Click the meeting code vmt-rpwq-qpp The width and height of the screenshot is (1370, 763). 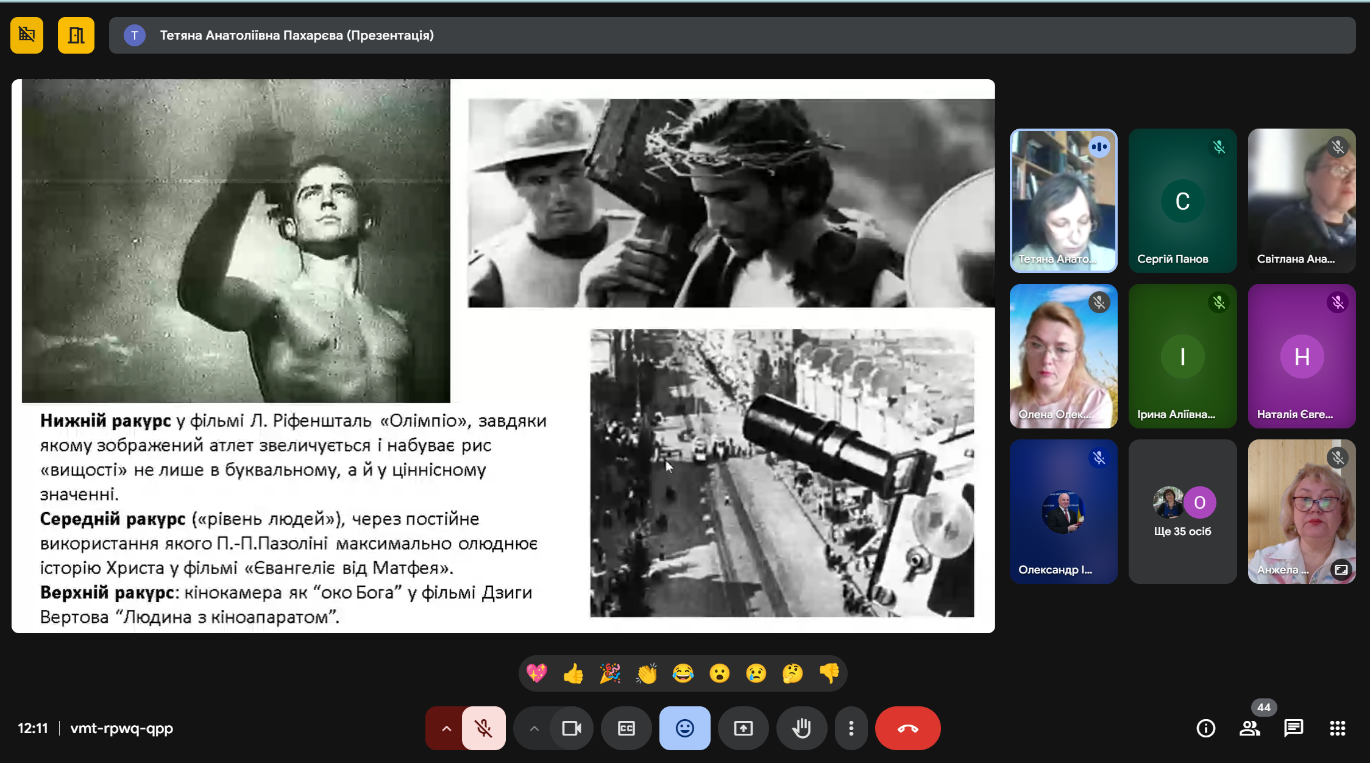(x=122, y=728)
